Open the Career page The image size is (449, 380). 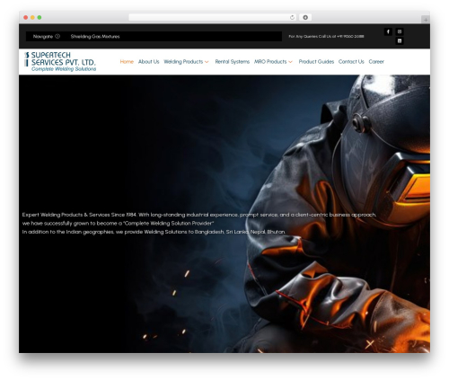coord(376,61)
